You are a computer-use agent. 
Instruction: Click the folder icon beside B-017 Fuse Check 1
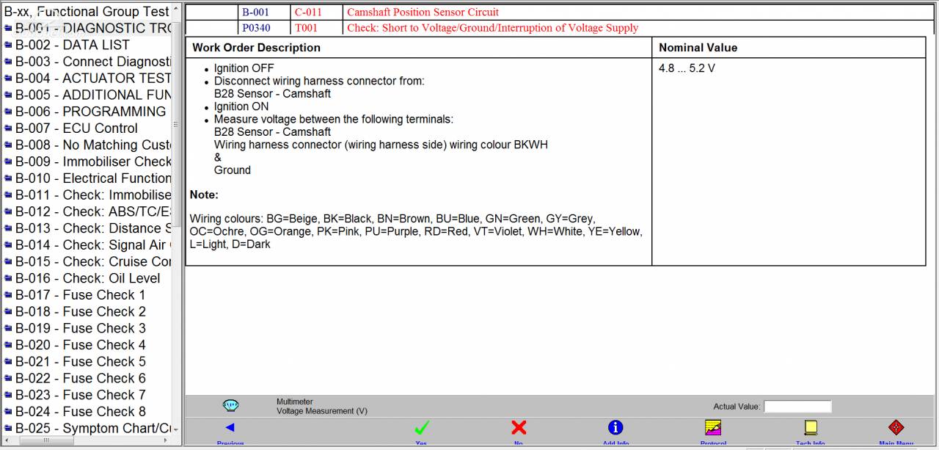[8, 295]
